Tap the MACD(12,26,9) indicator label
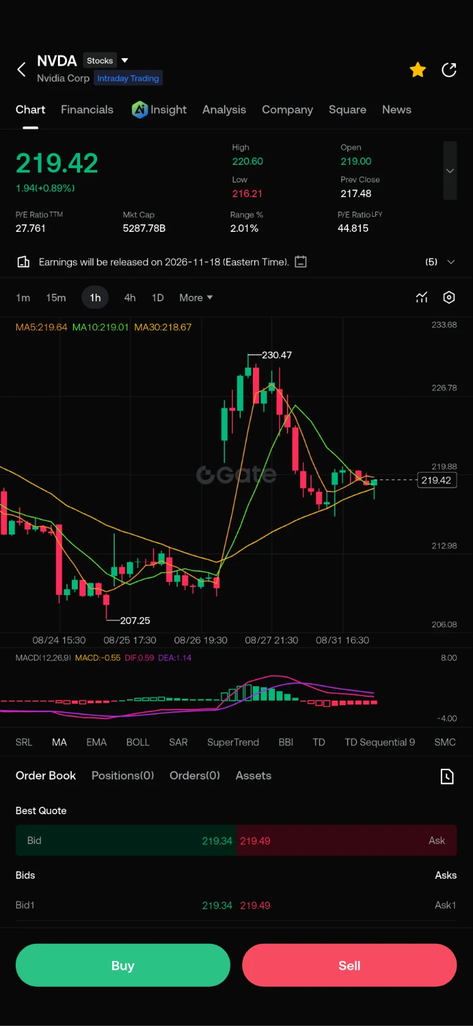Screen dimensions: 473x1026 click(x=44, y=658)
